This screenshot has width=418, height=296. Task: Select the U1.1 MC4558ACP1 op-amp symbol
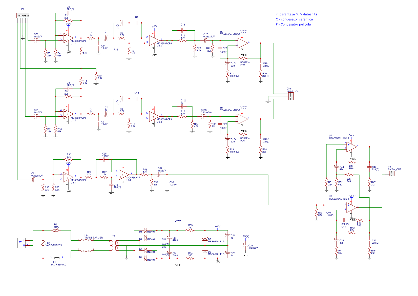(x=68, y=38)
